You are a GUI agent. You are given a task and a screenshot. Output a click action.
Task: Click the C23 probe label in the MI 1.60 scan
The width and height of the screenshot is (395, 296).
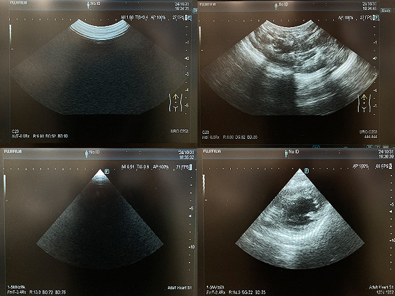click(x=15, y=131)
